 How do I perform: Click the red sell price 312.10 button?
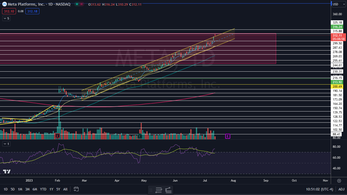pyautogui.click(x=9, y=11)
